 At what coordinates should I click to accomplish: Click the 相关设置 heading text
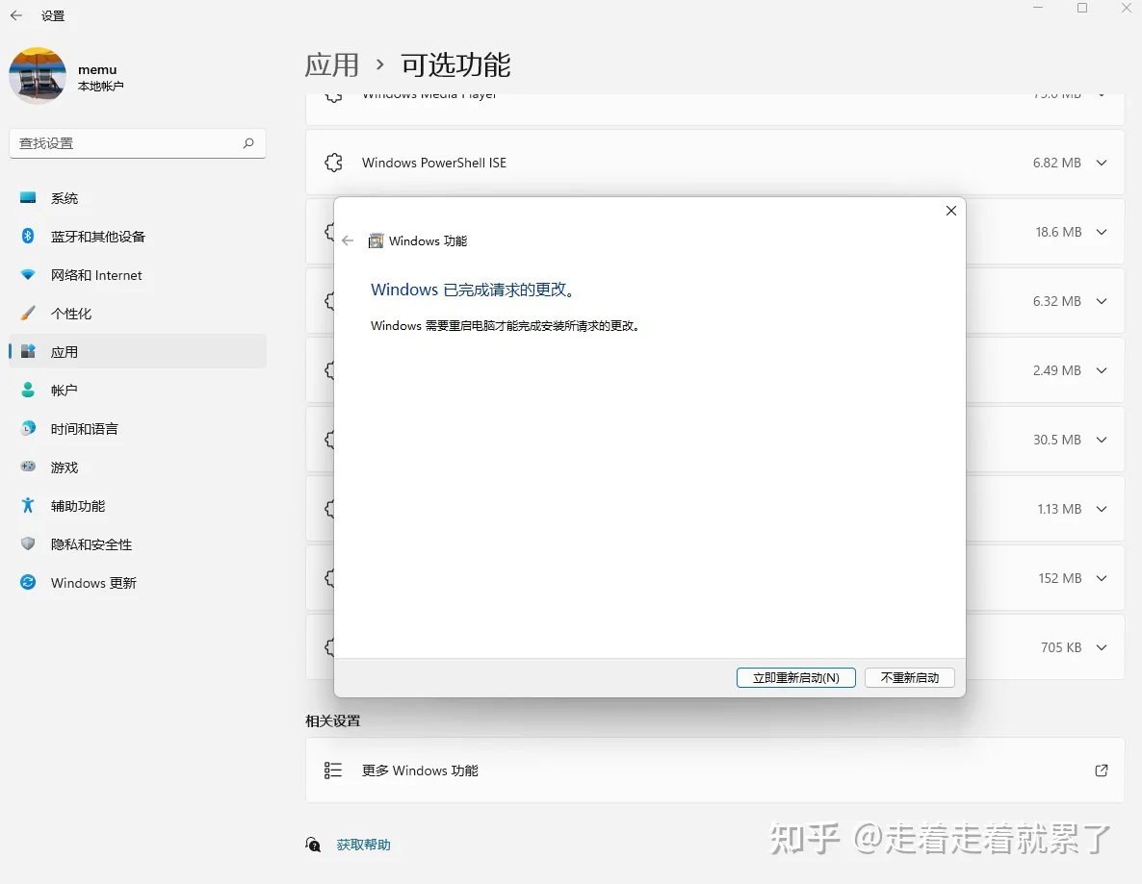pos(333,721)
